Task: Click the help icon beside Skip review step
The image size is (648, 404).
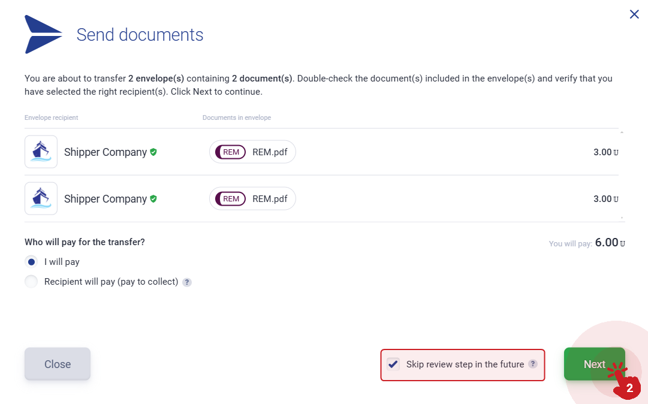Action: (533, 364)
